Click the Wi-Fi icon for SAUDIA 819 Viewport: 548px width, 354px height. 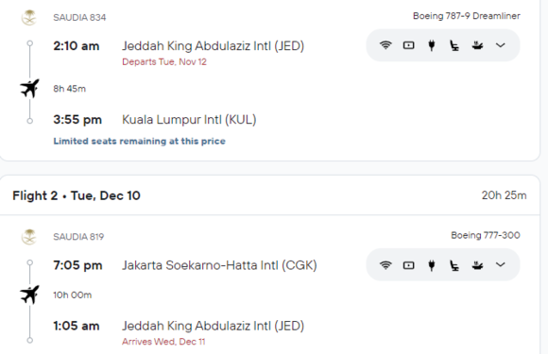pos(385,265)
